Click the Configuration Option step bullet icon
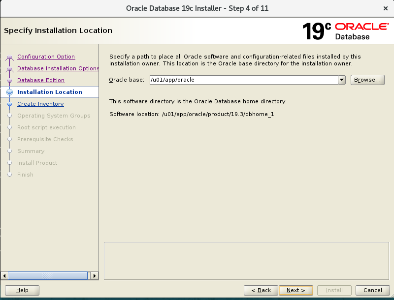This screenshot has width=394, height=300. point(9,58)
